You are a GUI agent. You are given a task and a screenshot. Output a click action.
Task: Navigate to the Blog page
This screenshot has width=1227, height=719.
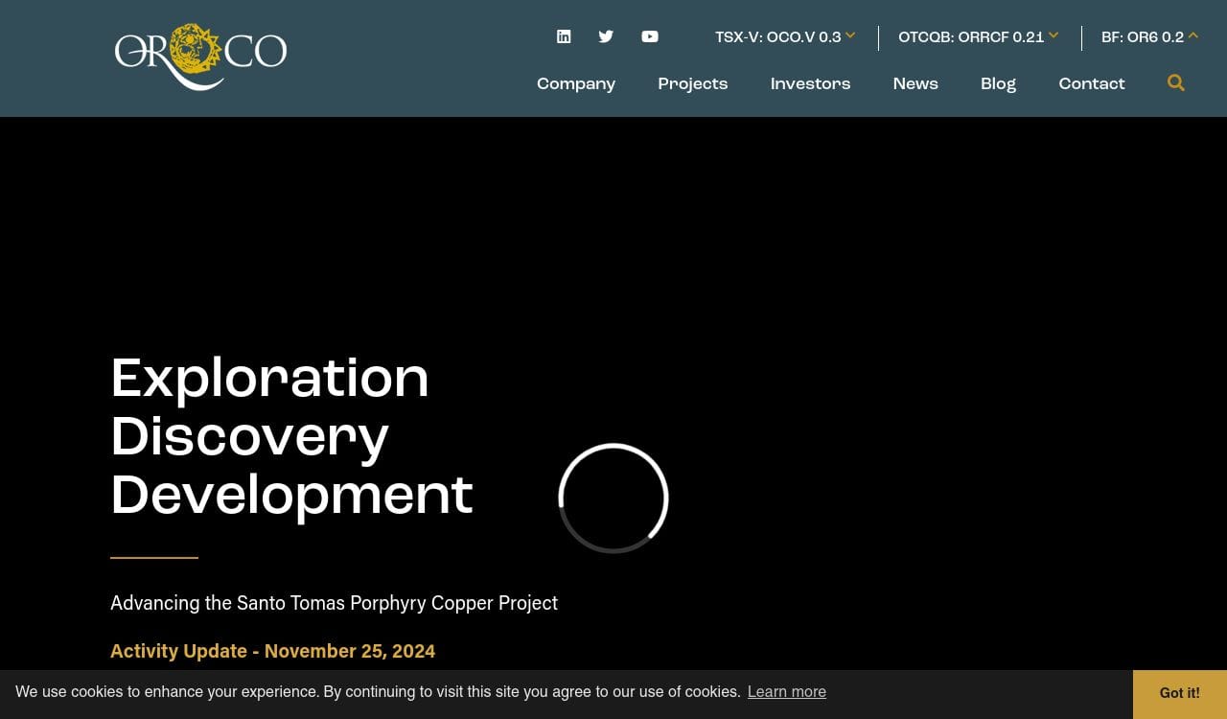click(x=998, y=84)
